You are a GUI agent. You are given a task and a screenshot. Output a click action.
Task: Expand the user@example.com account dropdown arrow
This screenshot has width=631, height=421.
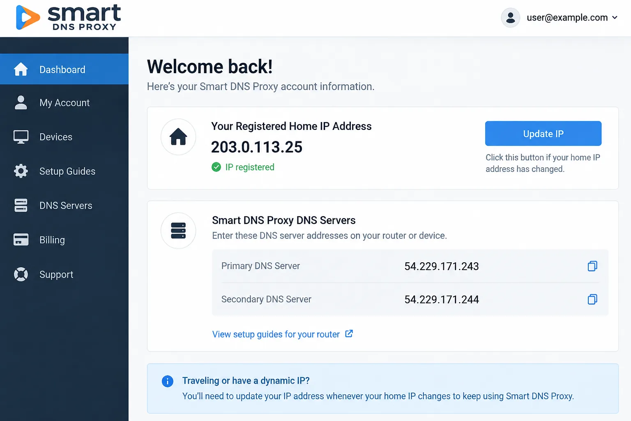pyautogui.click(x=615, y=18)
